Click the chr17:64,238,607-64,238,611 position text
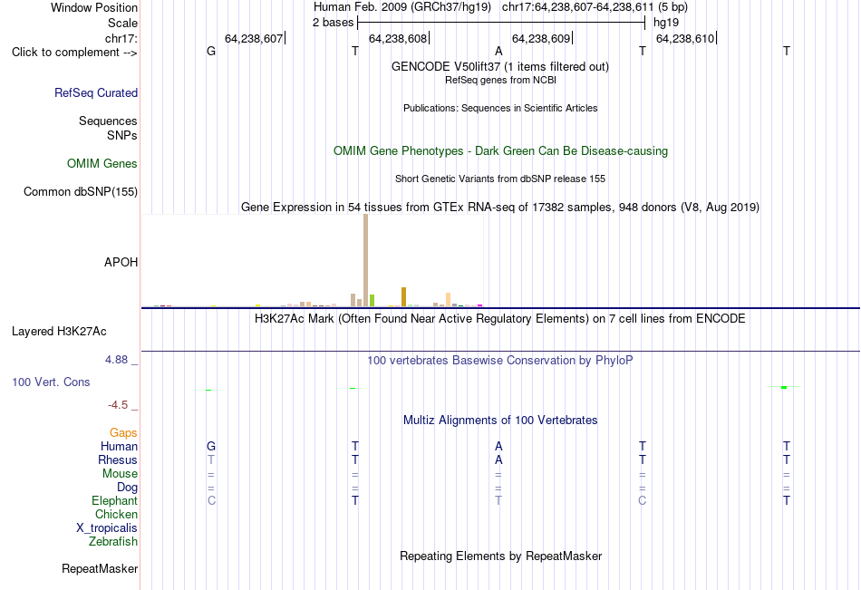This screenshot has height=590, width=861. 577,7
